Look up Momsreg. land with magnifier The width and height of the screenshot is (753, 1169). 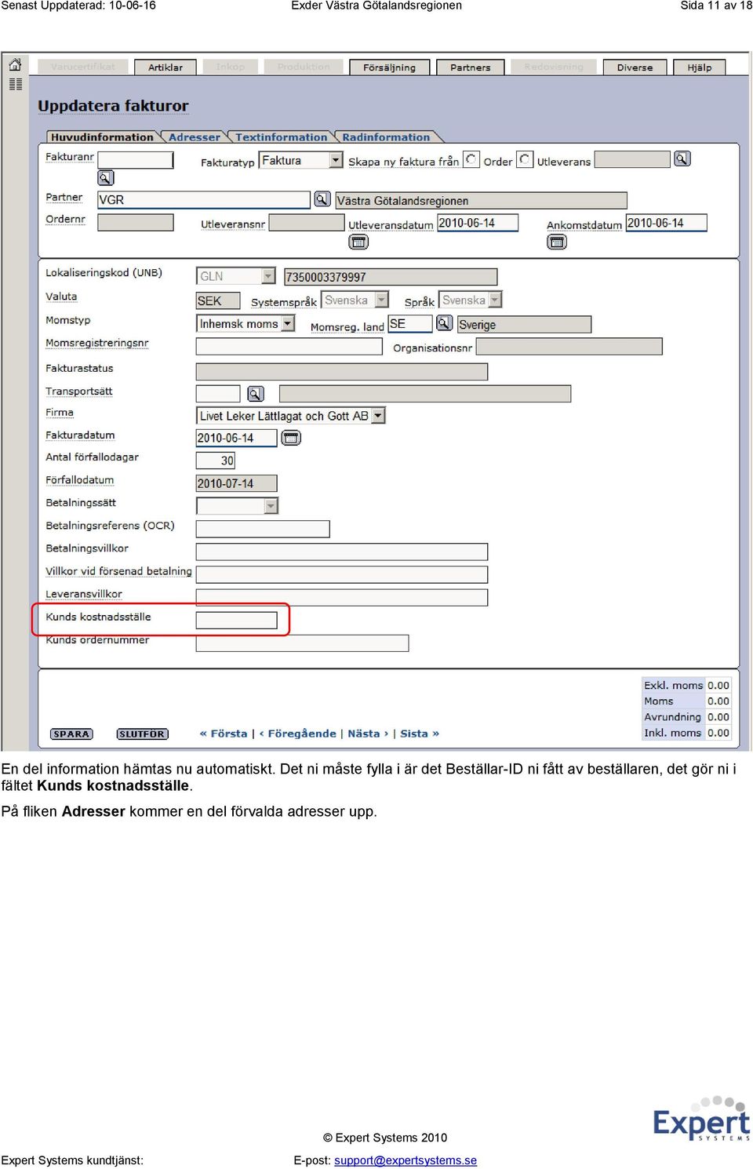tap(445, 323)
